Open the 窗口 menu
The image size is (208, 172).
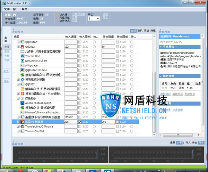coord(16,9)
